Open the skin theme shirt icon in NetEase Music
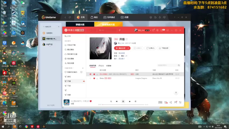This screenshot has width=229, height=129. (153, 30)
